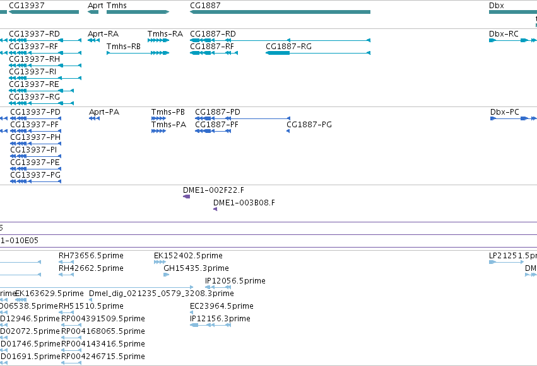Select EST RP004246715.5prime
The width and height of the screenshot is (537, 366).
pos(103,357)
